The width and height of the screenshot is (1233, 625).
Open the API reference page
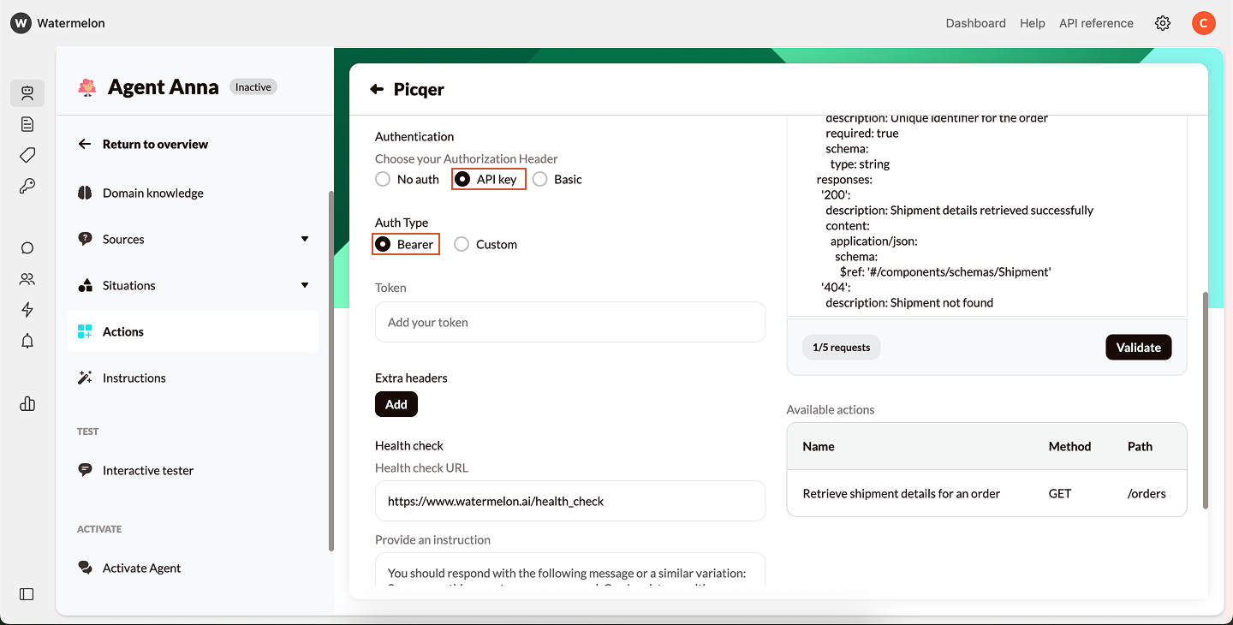pyautogui.click(x=1095, y=23)
